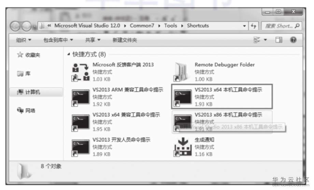
Task: Click the folder icon in the details pane
Action: pos(24,171)
